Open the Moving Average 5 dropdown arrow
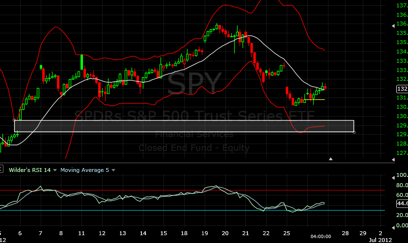The image size is (408, 243). [x=113, y=170]
